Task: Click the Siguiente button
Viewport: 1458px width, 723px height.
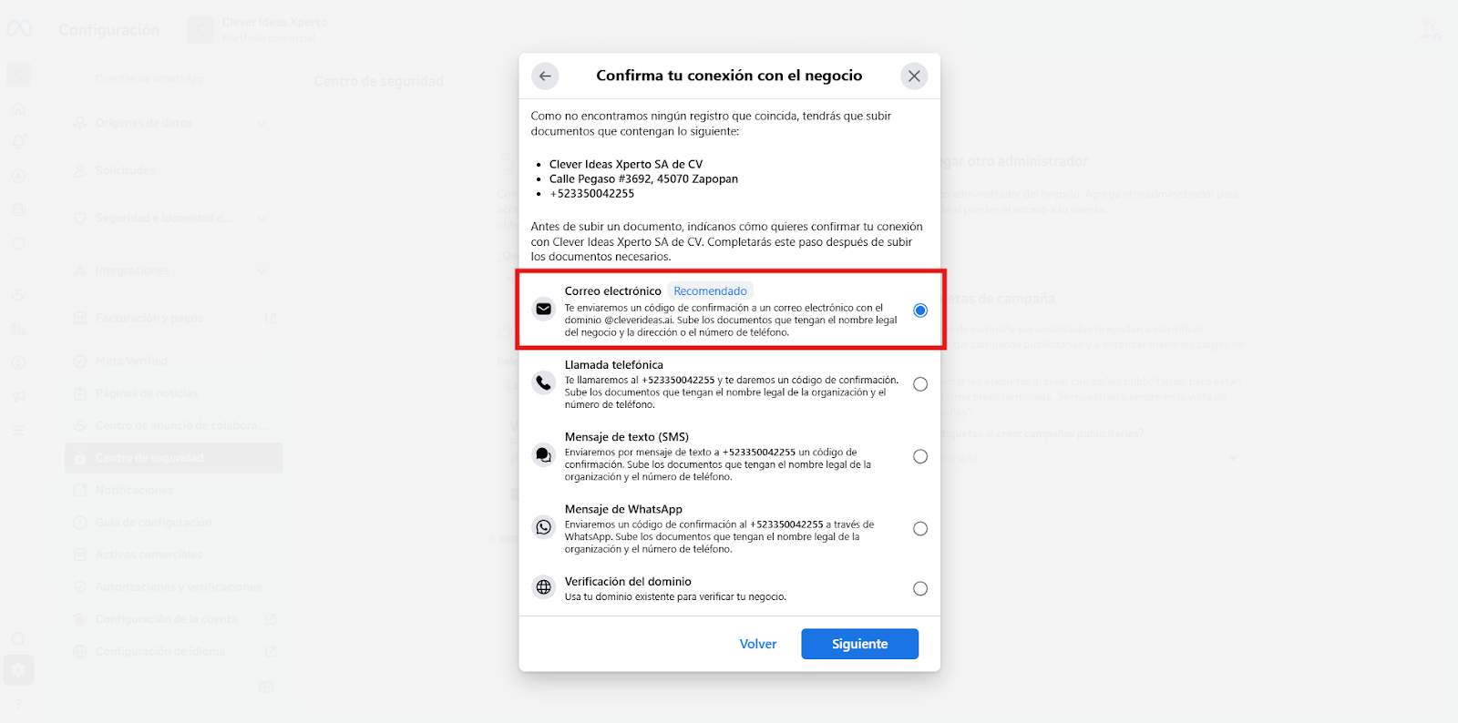Action: pyautogui.click(x=859, y=644)
